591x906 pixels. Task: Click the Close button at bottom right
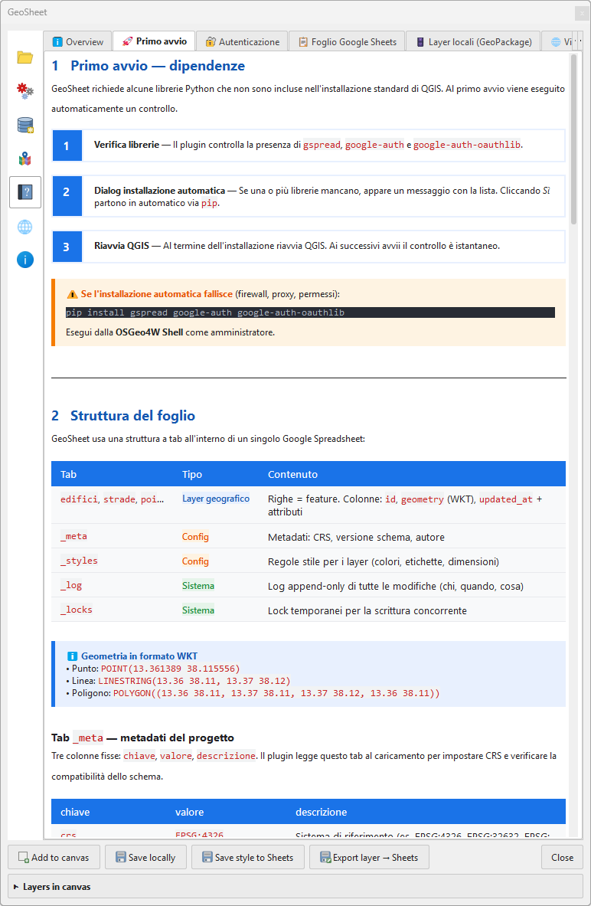562,857
